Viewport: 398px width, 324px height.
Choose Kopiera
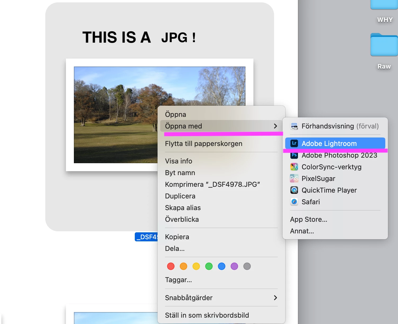(x=221, y=237)
